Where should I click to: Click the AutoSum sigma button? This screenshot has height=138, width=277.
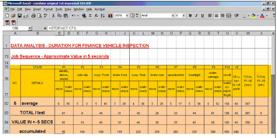coord(90,16)
